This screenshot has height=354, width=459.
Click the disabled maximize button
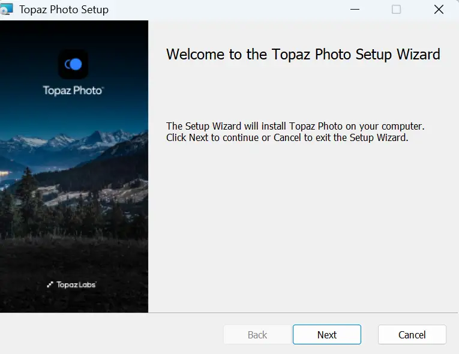tap(396, 10)
